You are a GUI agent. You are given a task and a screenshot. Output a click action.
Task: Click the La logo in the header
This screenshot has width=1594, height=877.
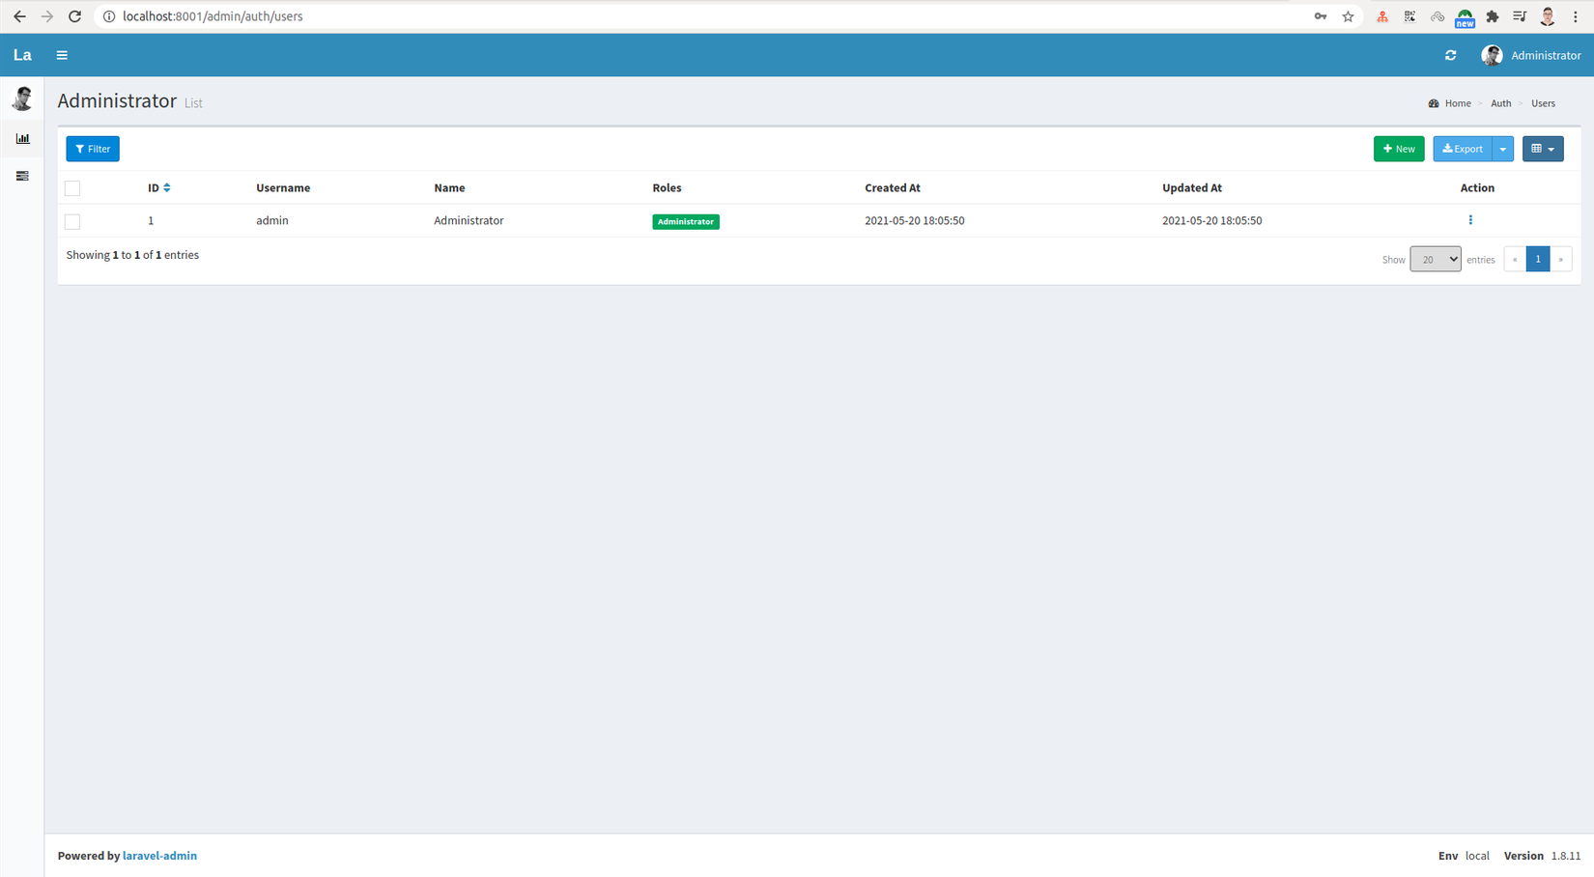[22, 55]
